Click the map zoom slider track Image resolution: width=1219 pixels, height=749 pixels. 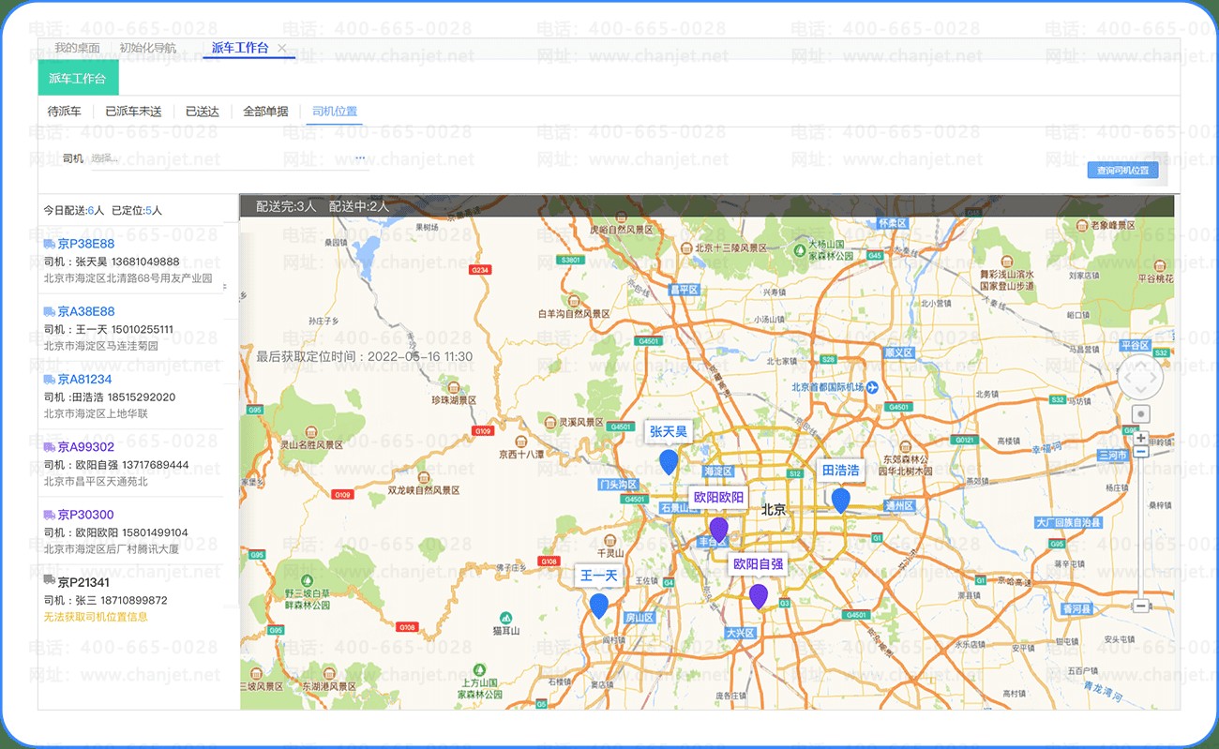click(1140, 525)
